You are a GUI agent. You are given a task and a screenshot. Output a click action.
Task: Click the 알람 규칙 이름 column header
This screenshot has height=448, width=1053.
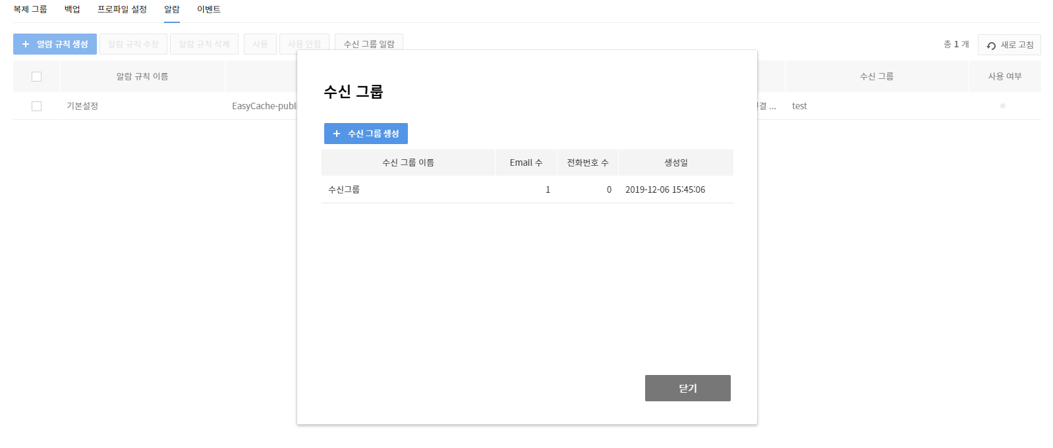pos(142,76)
